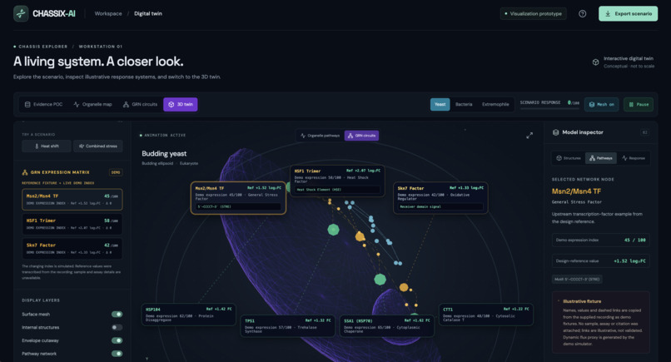Run the Heat shift scenario
This screenshot has width=671, height=362.
click(x=47, y=146)
